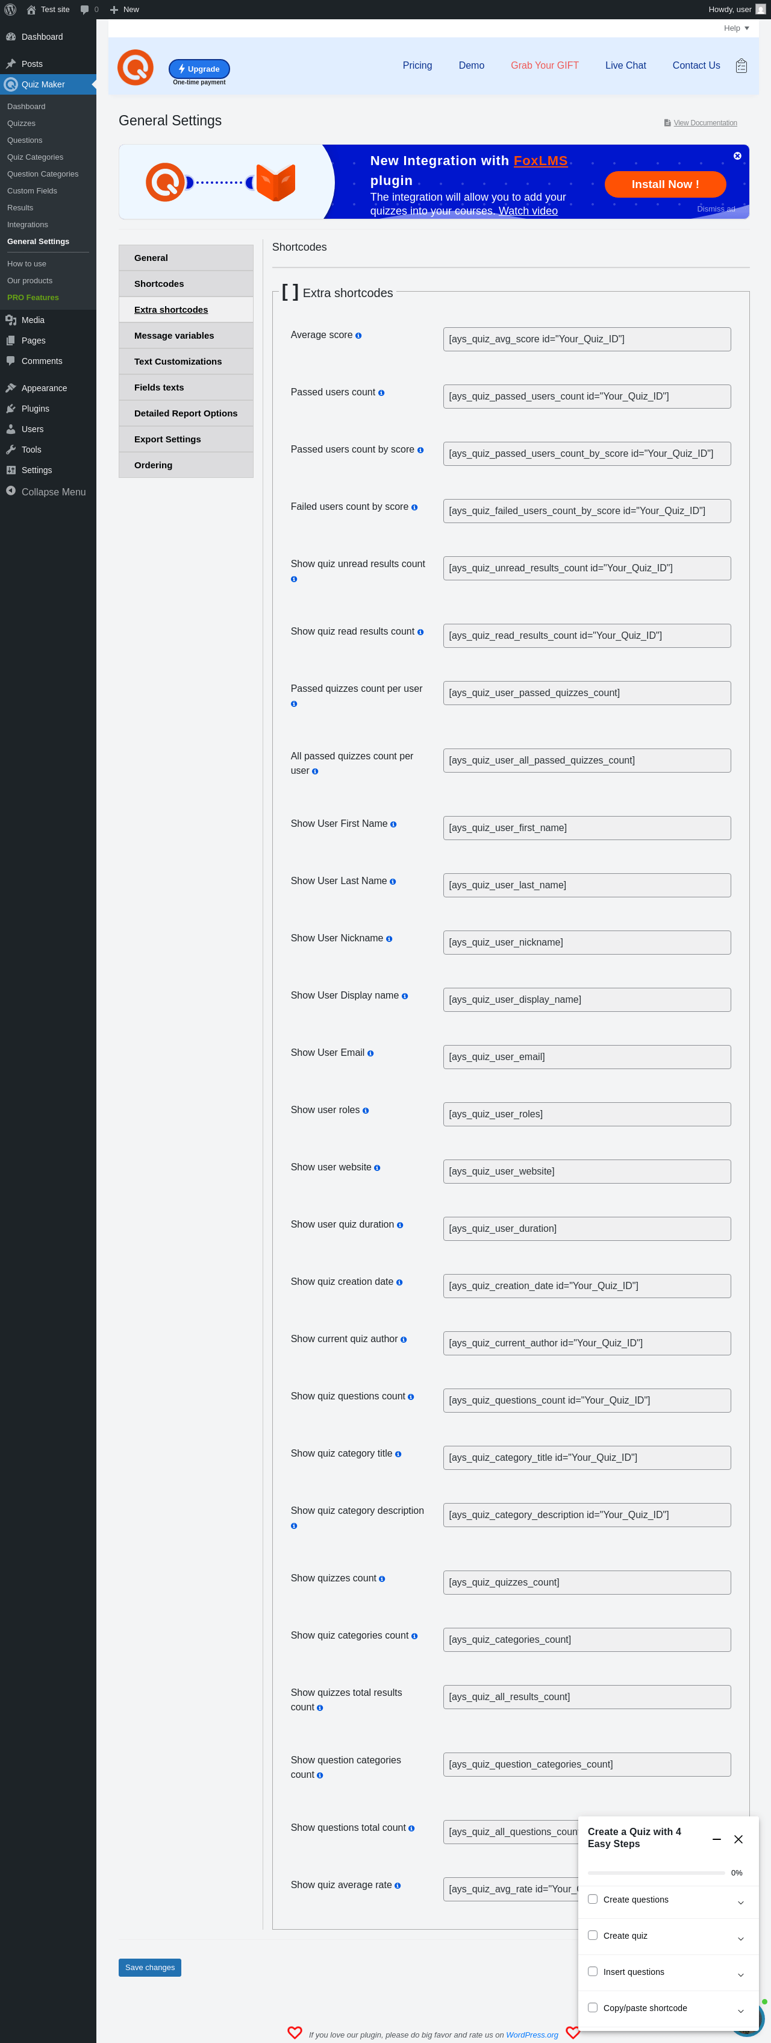Image resolution: width=771 pixels, height=2043 pixels.
Task: Click info icon beside Show User Email
Action: (x=370, y=1053)
